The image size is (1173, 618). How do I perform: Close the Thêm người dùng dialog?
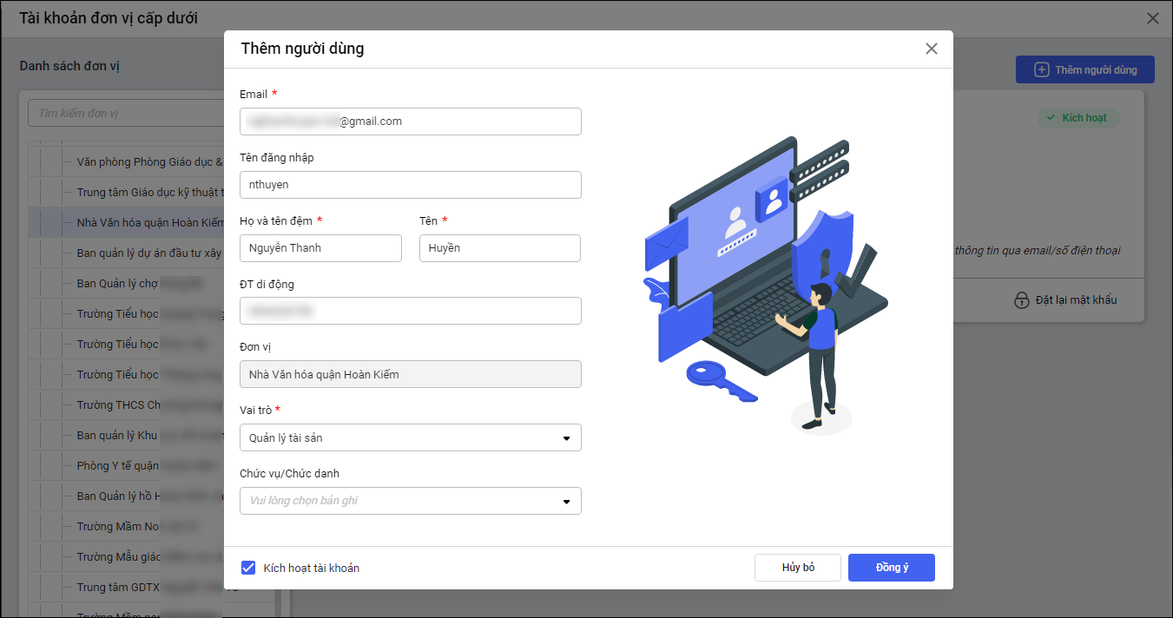coord(932,49)
